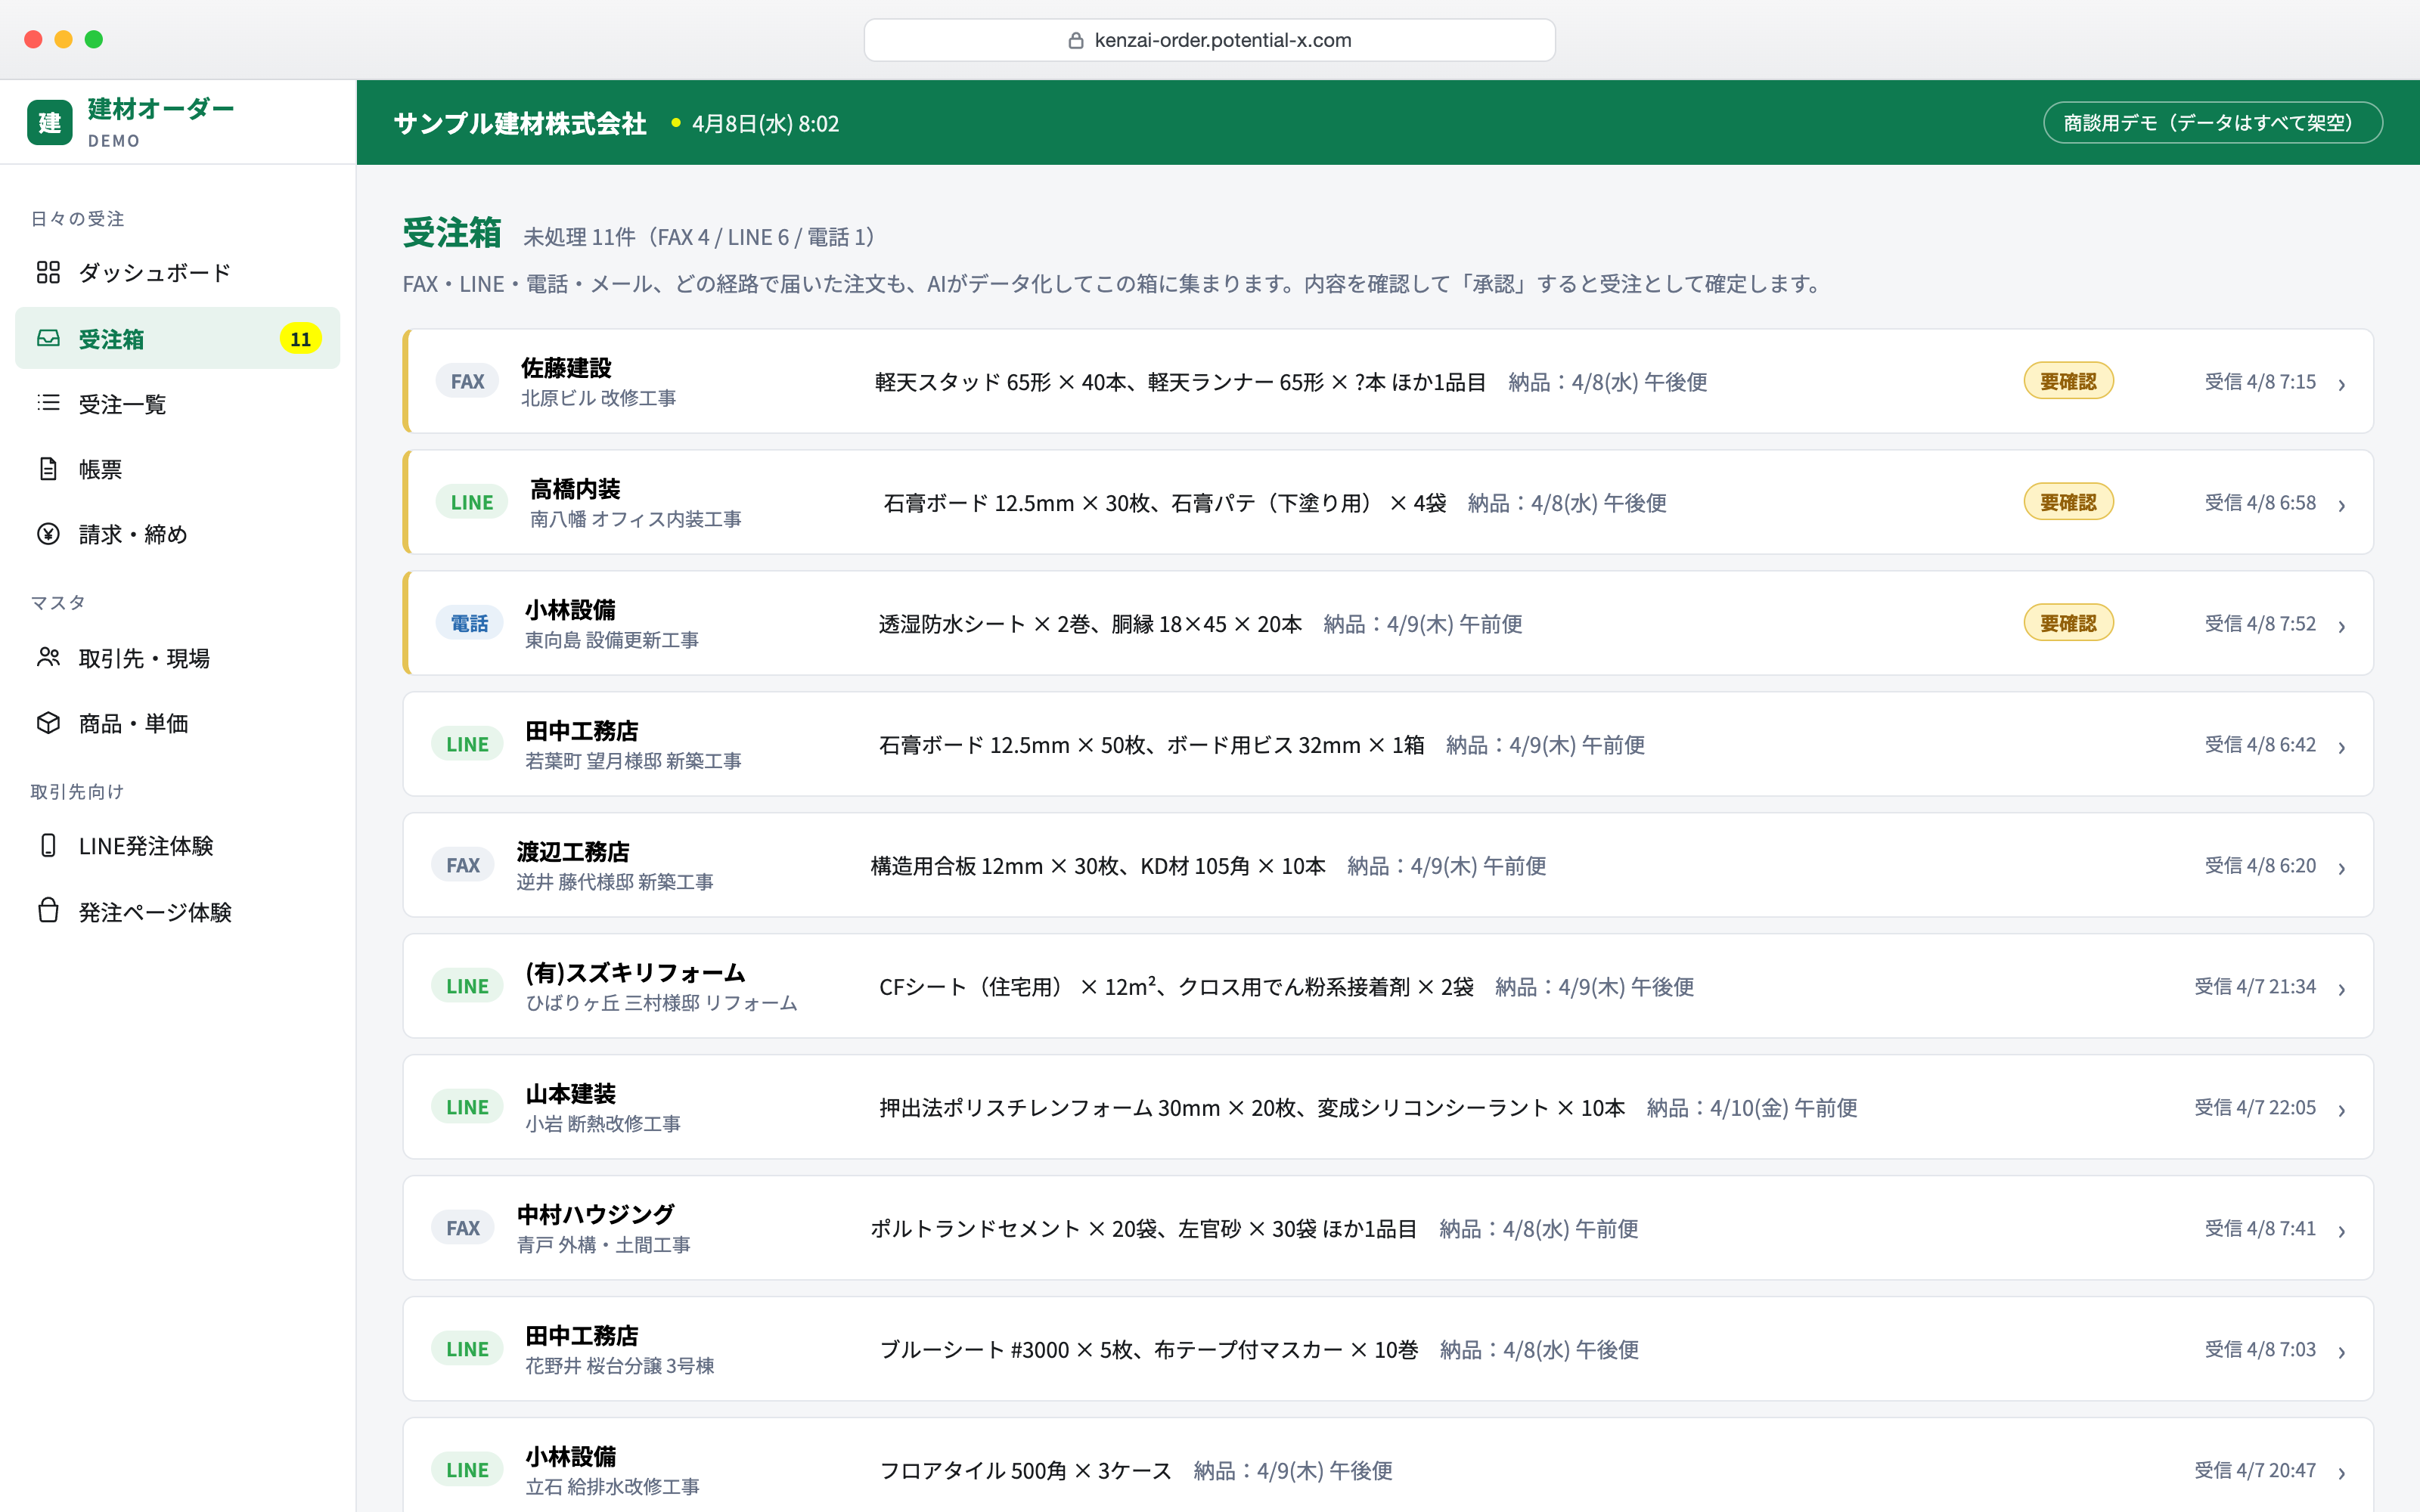Image resolution: width=2420 pixels, height=1512 pixels.
Task: Click the 建材オーダー logo icon
Action: 50,122
